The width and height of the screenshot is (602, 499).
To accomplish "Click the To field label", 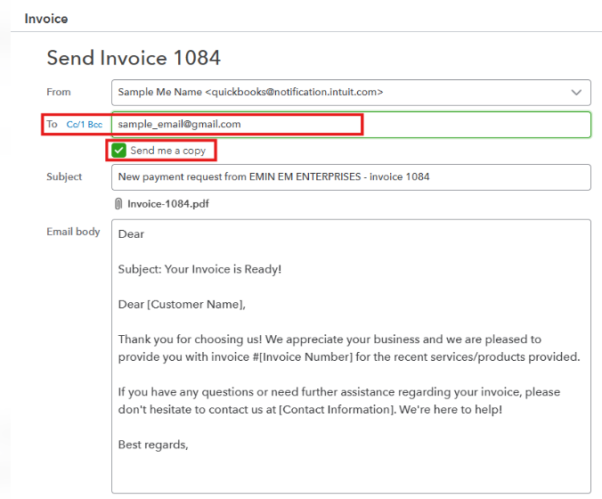I will tap(52, 125).
